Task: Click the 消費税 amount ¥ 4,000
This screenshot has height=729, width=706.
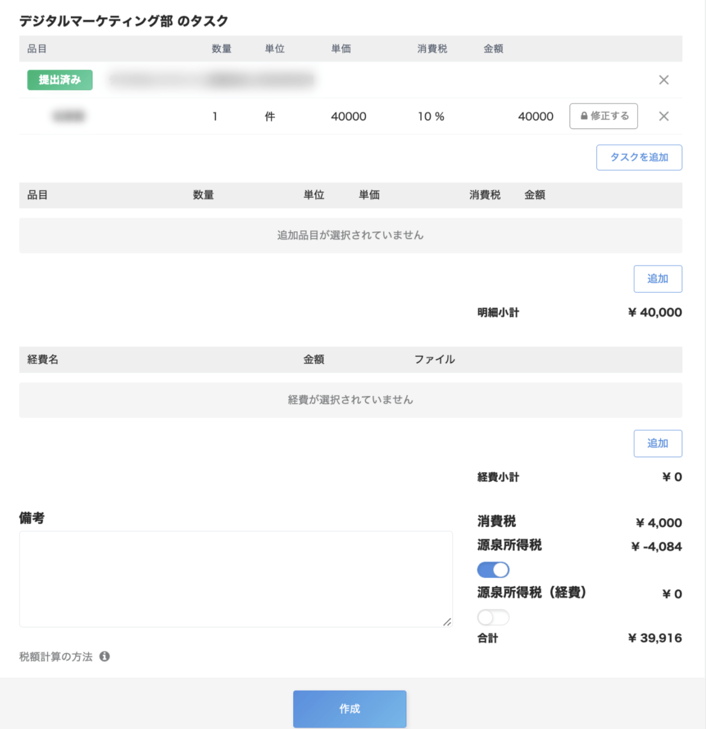Action: tap(658, 523)
